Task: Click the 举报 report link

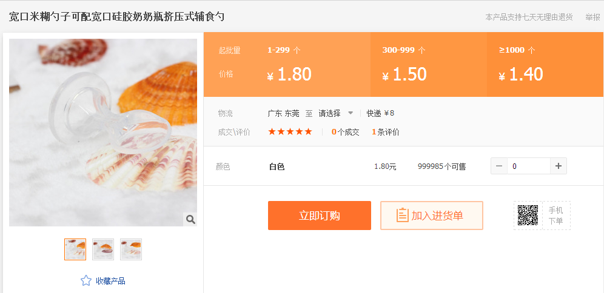Action: pos(592,17)
